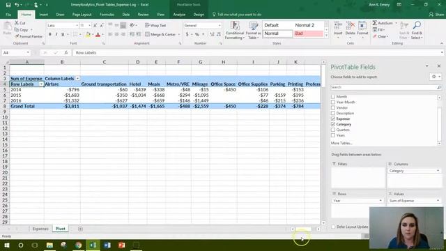Apply accounting dollar number format
Viewport: 446px width, 251px height.
pyautogui.click(x=187, y=34)
